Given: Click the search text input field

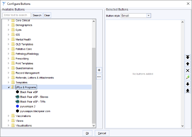Looking at the screenshot, I should [17, 15].
